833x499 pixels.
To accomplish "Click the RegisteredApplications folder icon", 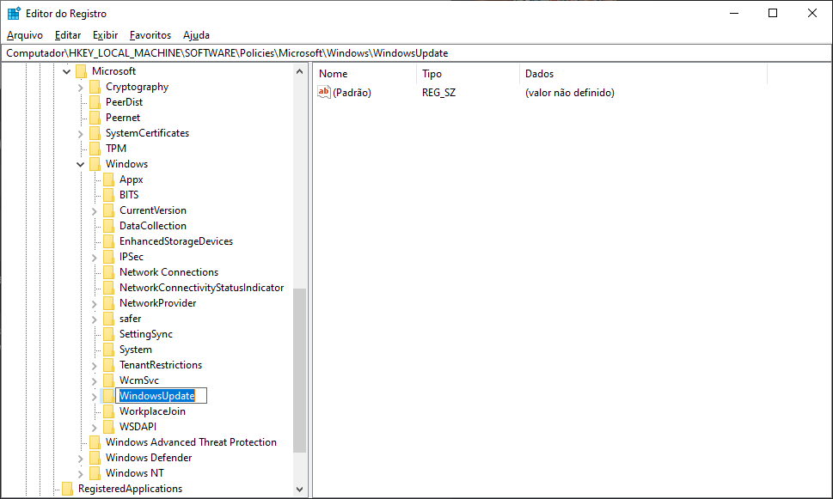I will pos(67,489).
